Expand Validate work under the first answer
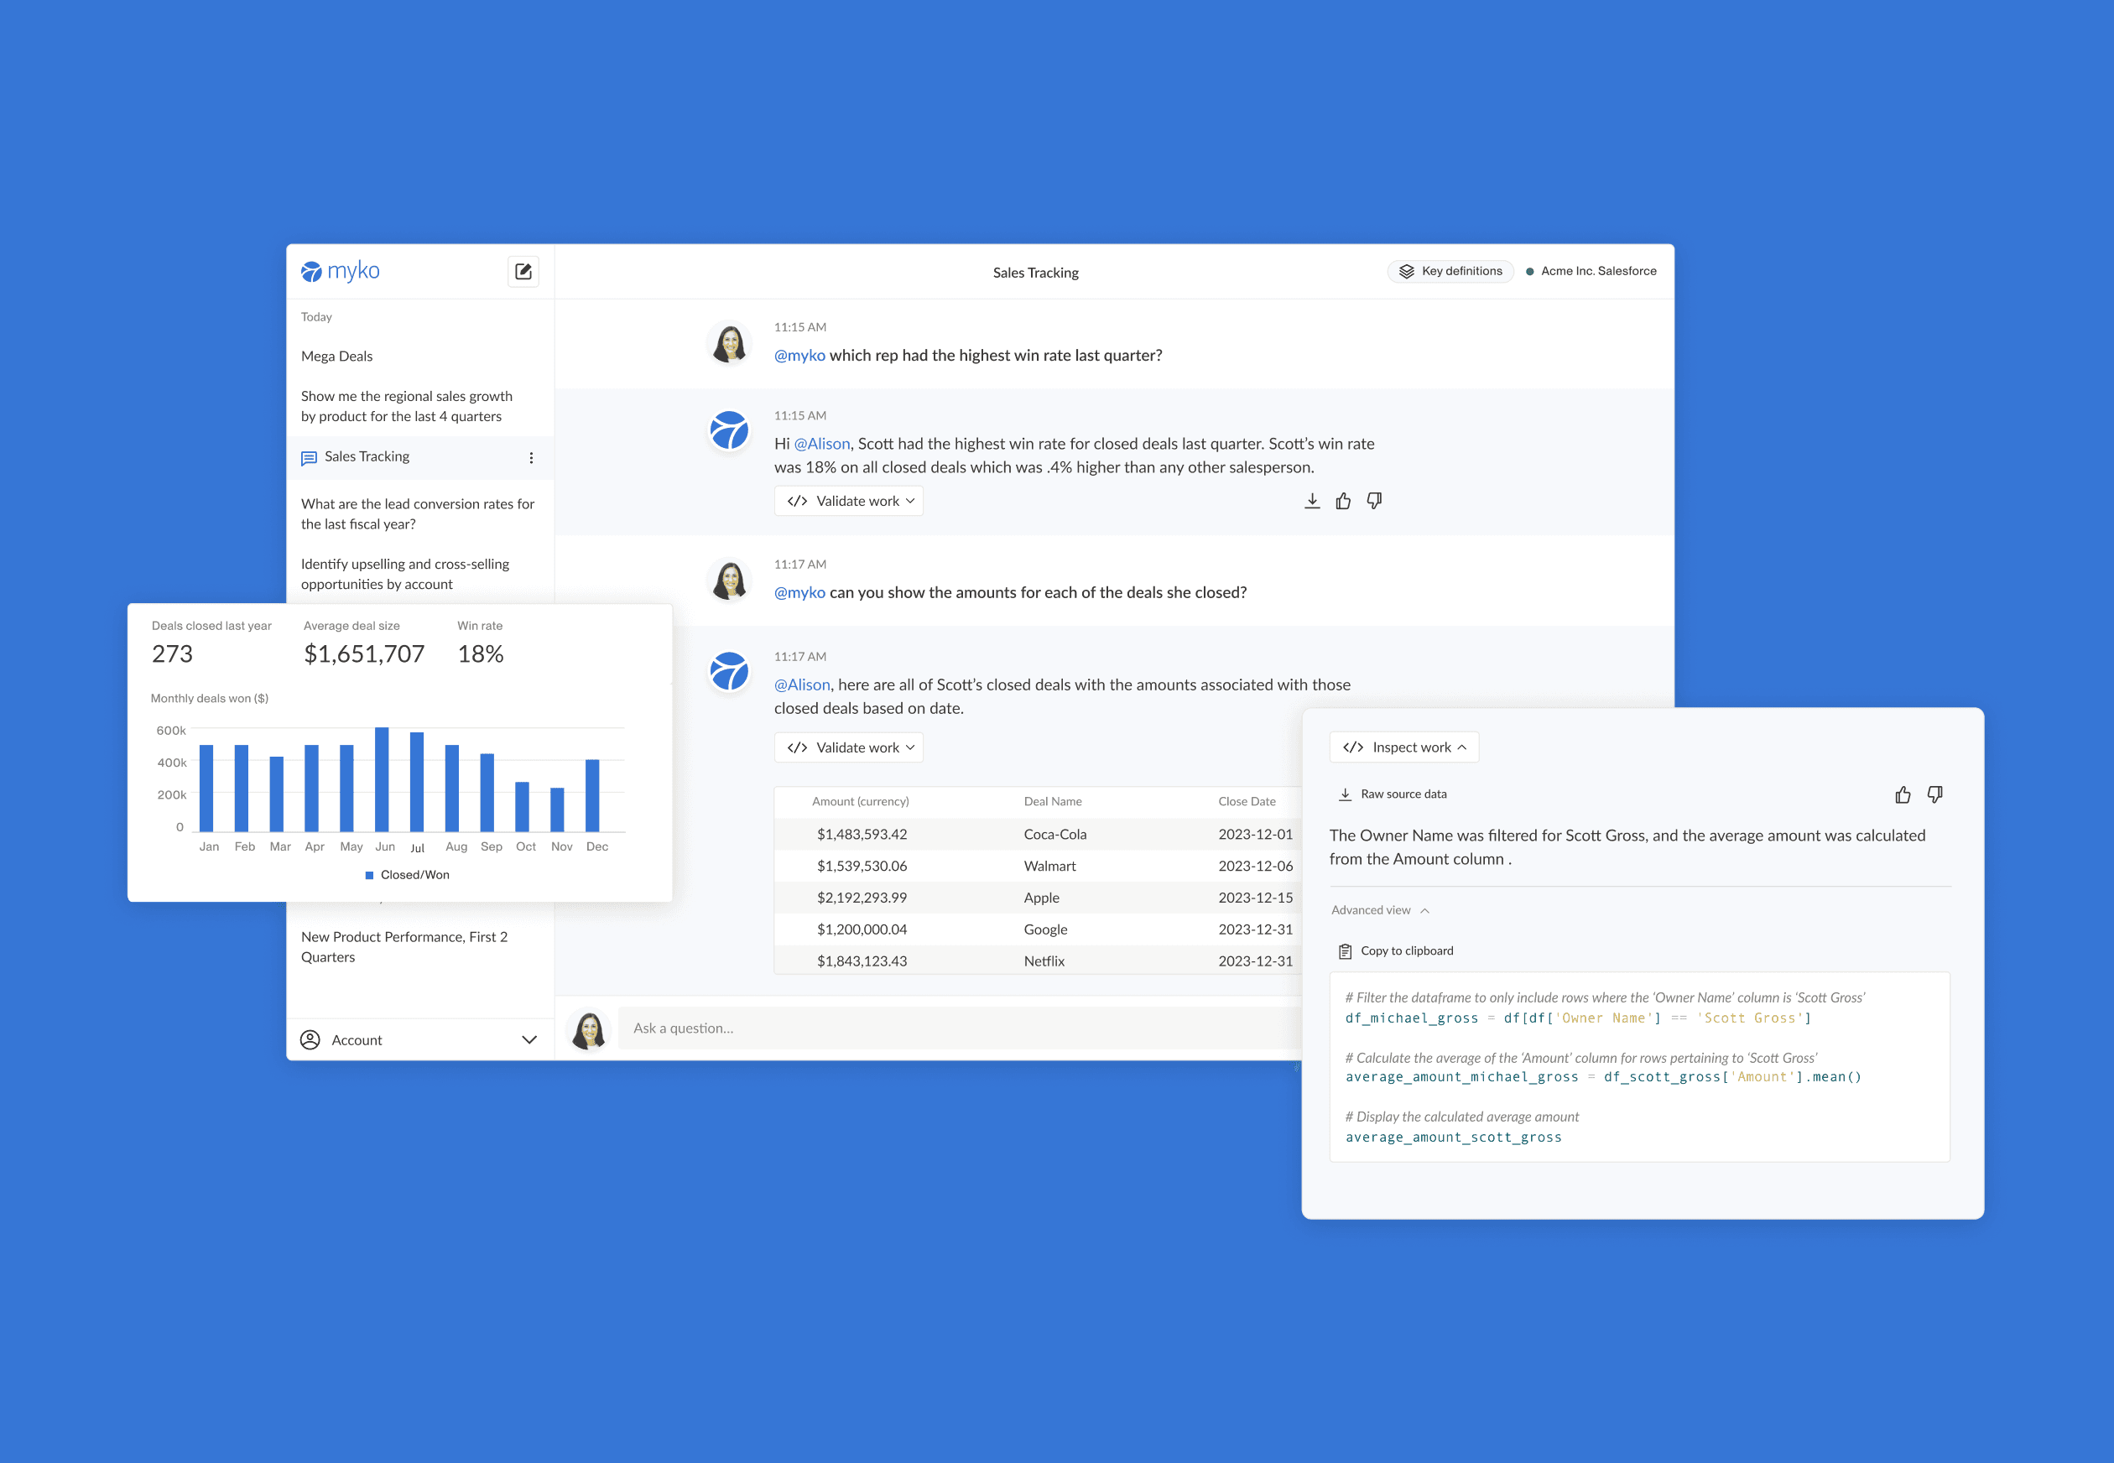Image resolution: width=2114 pixels, height=1463 pixels. pos(849,502)
